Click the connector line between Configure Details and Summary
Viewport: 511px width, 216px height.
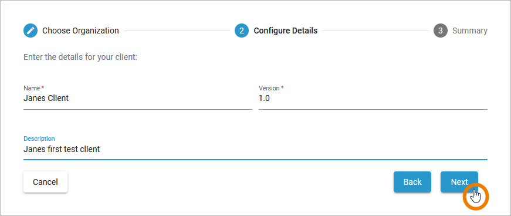tap(375, 31)
